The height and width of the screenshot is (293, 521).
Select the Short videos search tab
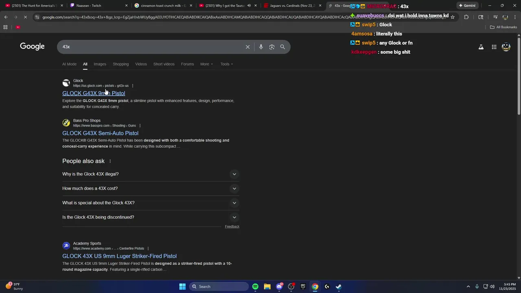pos(164,64)
